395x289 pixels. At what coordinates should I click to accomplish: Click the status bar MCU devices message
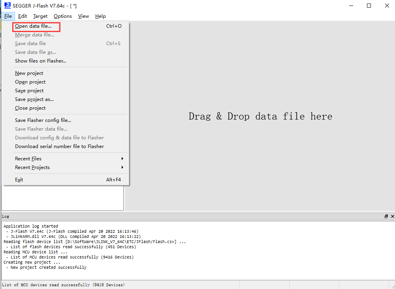tap(63, 285)
